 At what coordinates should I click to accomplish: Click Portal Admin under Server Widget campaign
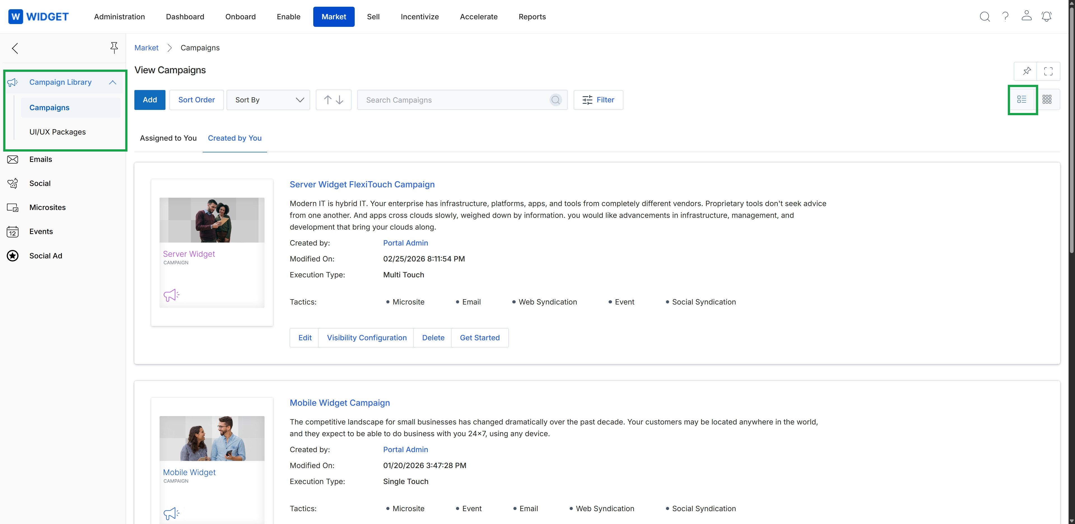pyautogui.click(x=405, y=243)
